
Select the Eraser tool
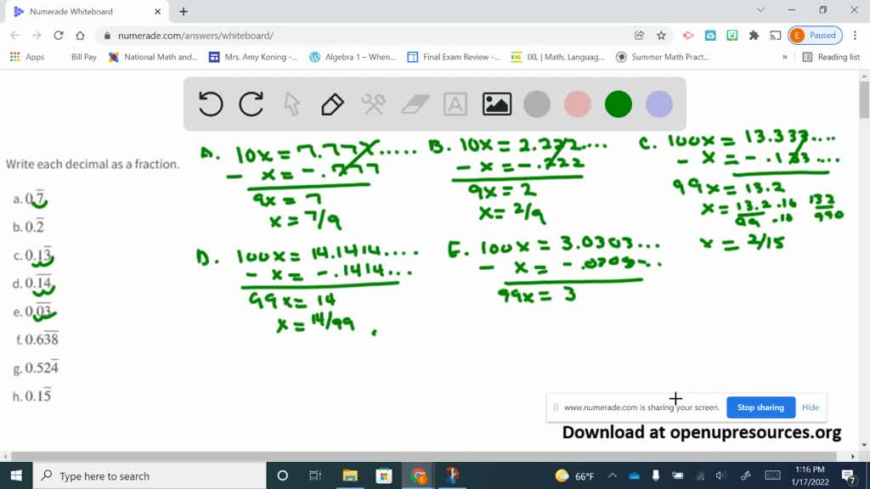[414, 104]
